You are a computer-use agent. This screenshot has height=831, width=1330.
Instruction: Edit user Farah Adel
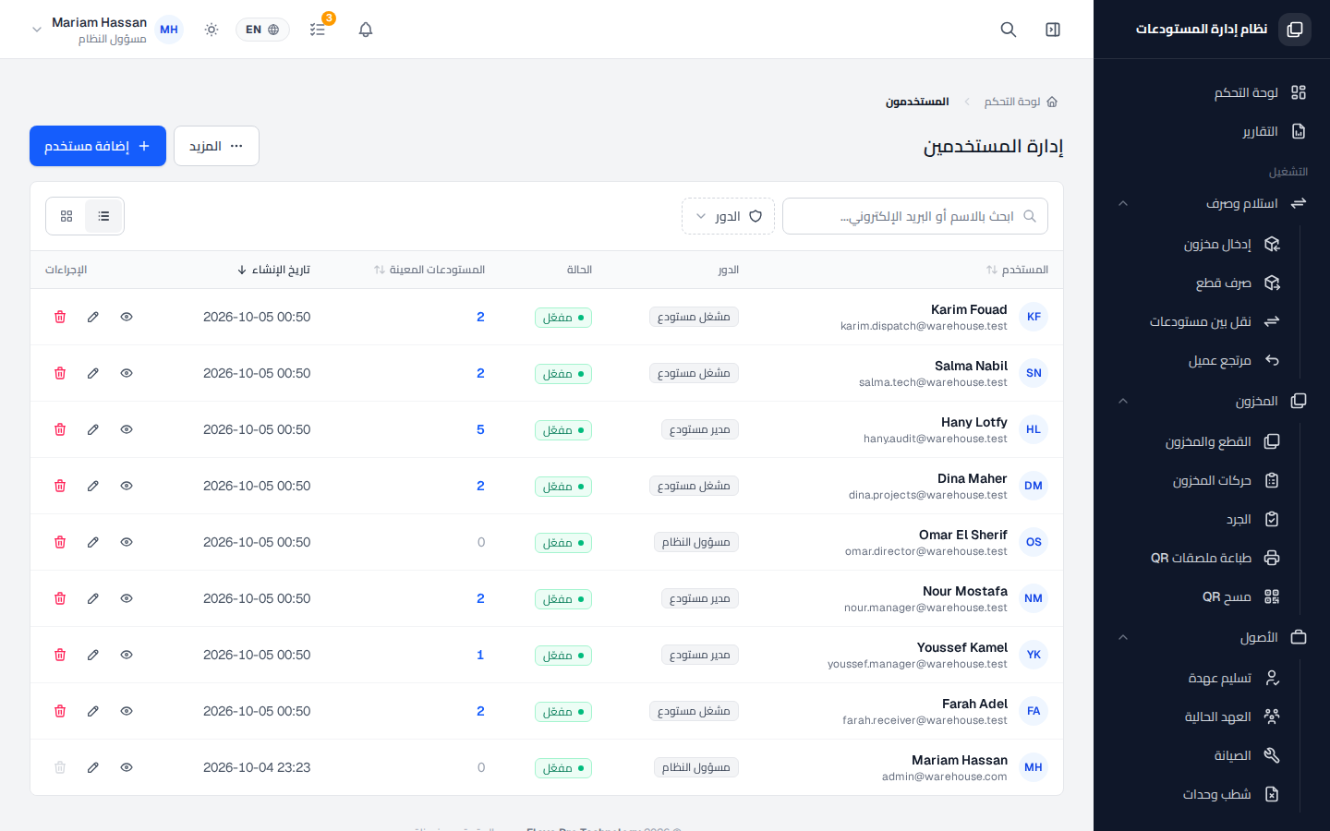coord(93,711)
